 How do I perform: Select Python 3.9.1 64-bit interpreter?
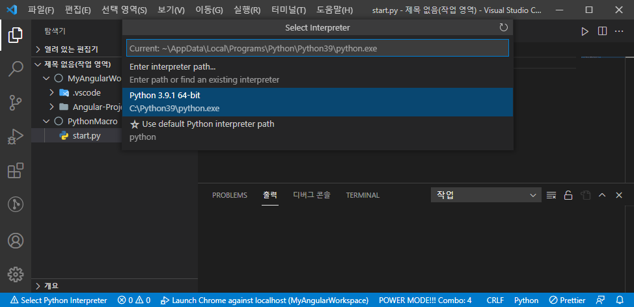pos(318,102)
